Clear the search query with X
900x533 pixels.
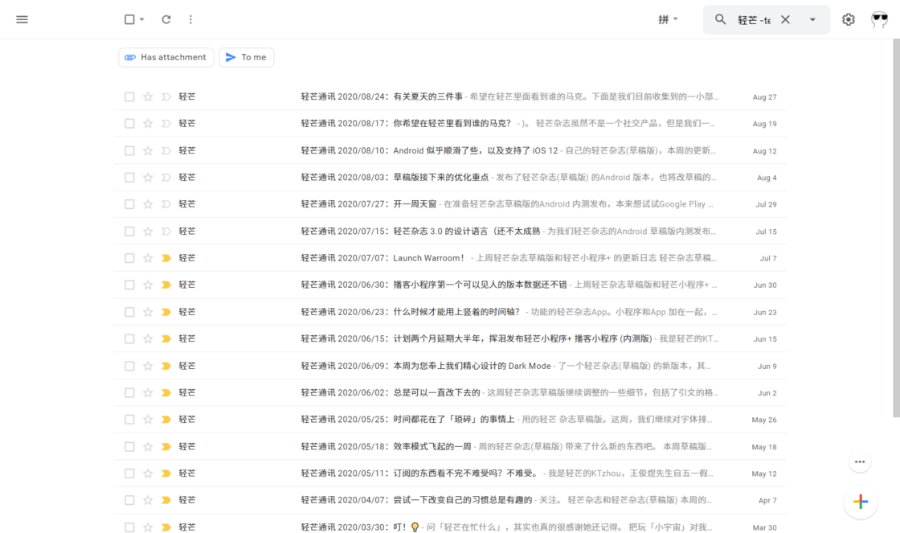coord(785,19)
